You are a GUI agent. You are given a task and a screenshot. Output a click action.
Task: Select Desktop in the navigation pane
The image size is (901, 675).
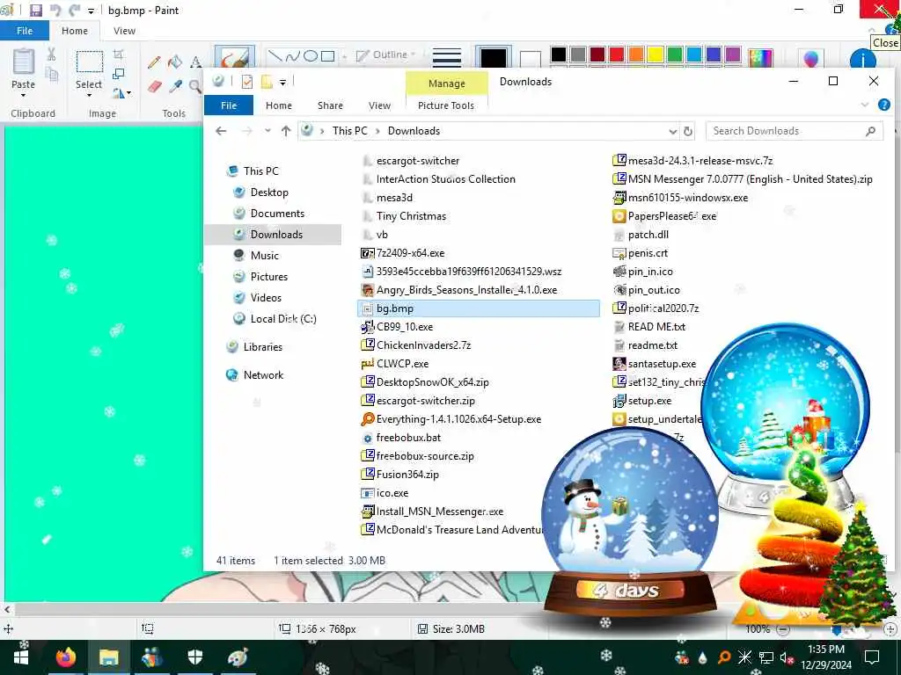coord(269,192)
